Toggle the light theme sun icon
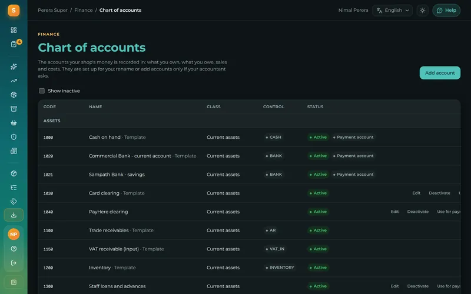The width and height of the screenshot is (471, 294). click(x=422, y=11)
